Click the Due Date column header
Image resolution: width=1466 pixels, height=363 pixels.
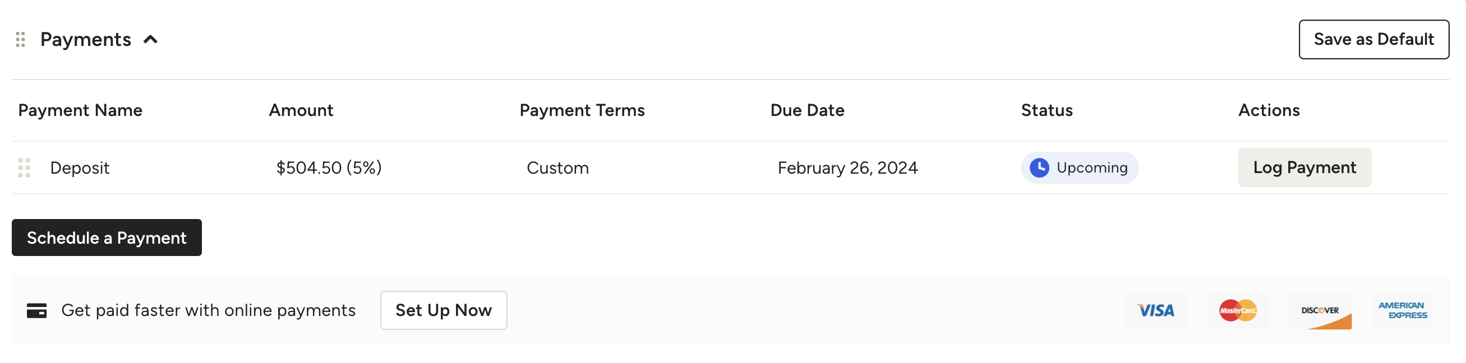coord(807,110)
